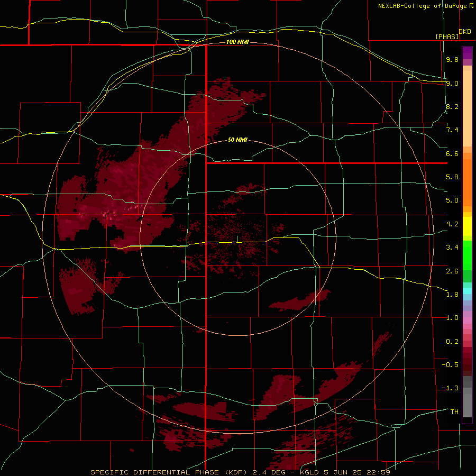476x476 pixels.
Task: Click the 5.8 value on color scale
Action: click(x=452, y=177)
